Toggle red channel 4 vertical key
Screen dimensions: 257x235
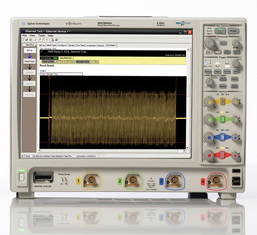click(x=222, y=155)
